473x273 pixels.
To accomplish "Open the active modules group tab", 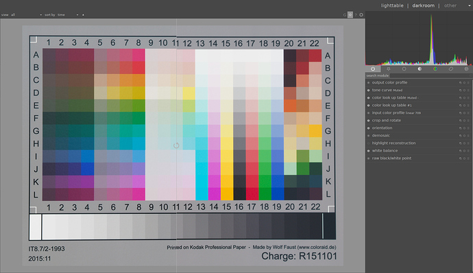I will (x=373, y=69).
